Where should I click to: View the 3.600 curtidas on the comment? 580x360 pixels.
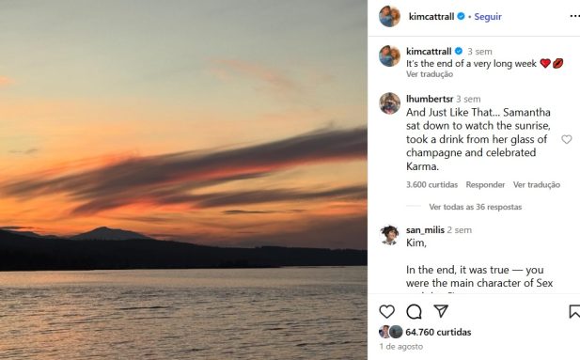click(431, 184)
